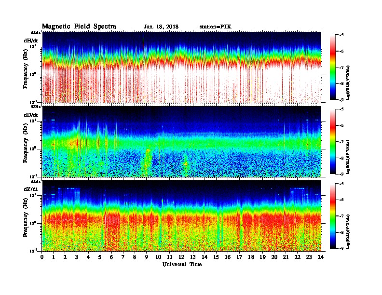Click hour tick label "23" on time axis
Viewport: 382px width, 295px height.
(309, 257)
